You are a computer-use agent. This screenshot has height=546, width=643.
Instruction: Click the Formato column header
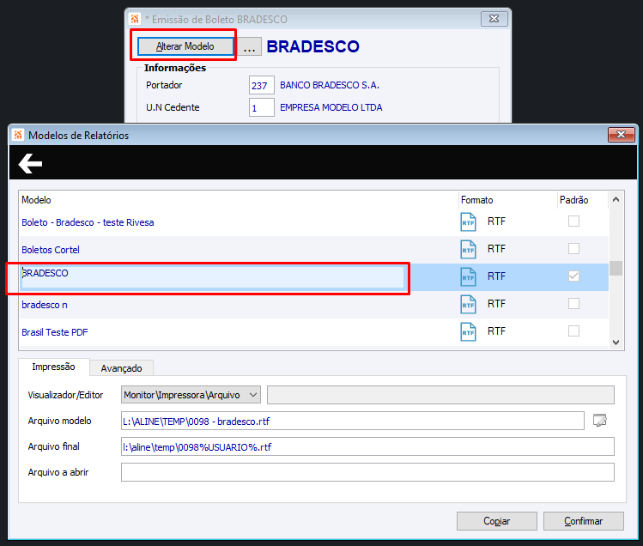[x=476, y=200]
